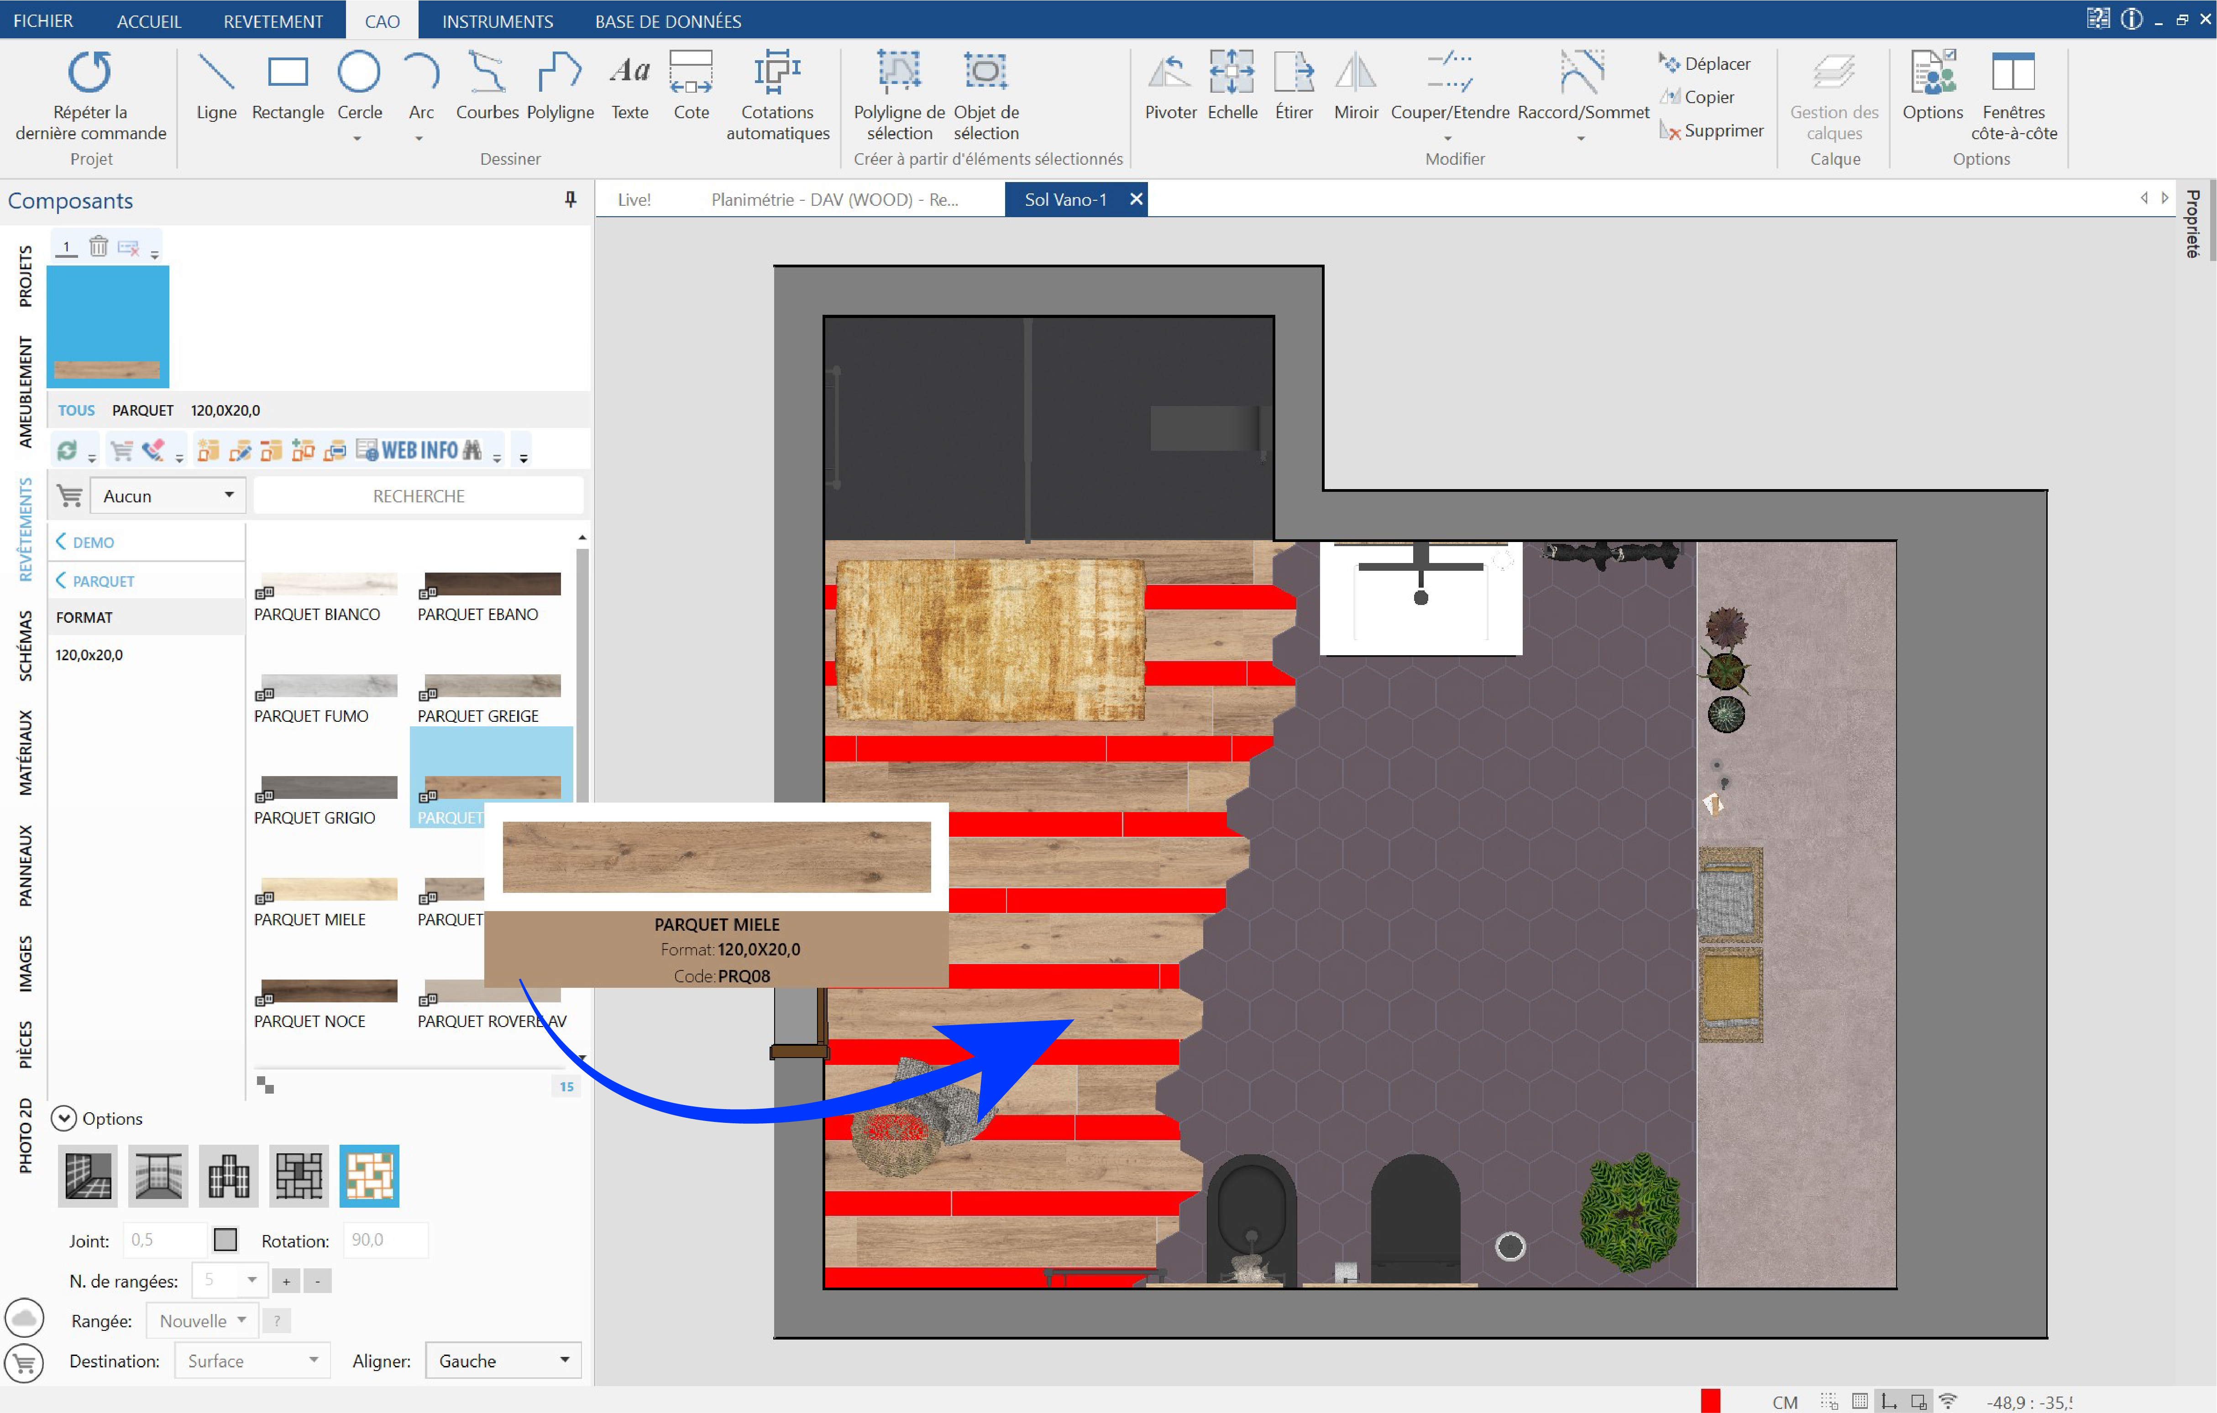Collapse the Options section chevron
Viewport: 2217px width, 1413px height.
click(64, 1118)
